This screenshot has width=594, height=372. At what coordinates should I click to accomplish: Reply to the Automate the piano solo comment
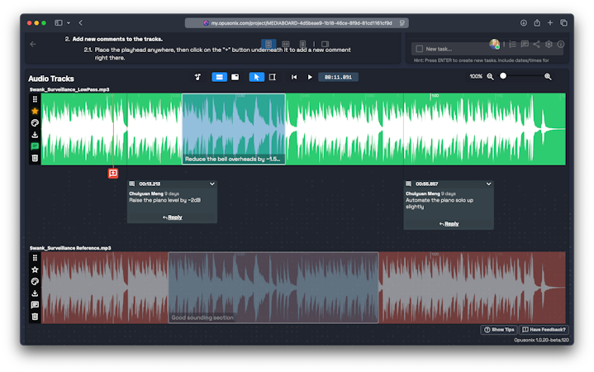(x=449, y=224)
